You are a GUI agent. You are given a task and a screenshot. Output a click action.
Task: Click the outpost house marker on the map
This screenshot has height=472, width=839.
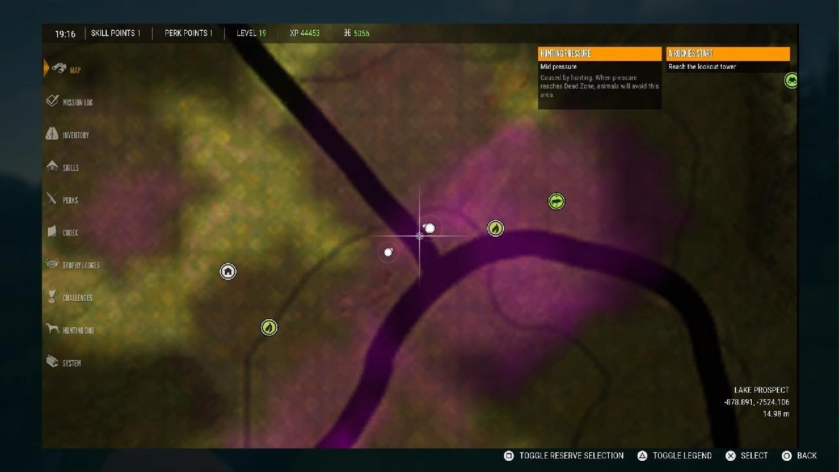[x=228, y=271]
